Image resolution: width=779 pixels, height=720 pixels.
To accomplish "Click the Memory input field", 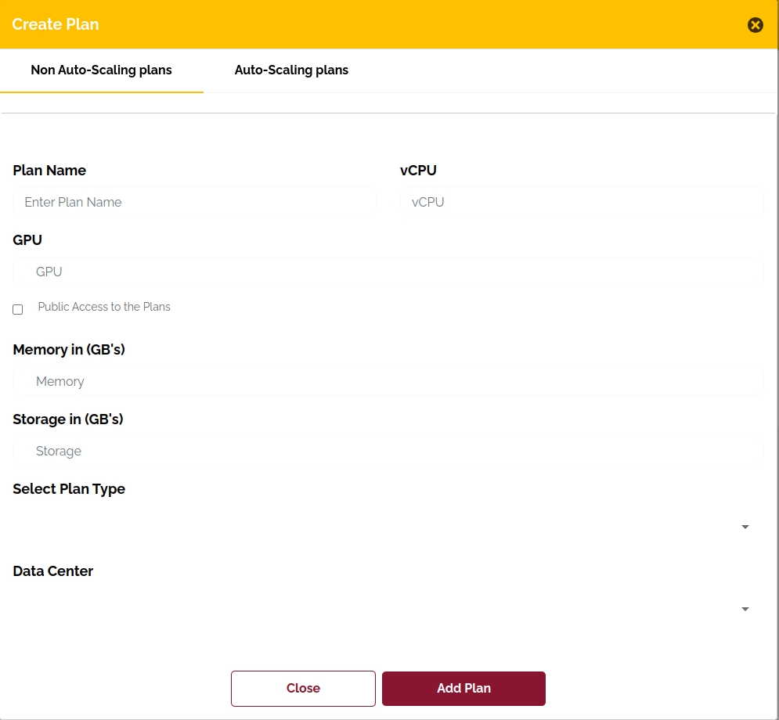I will (x=388, y=382).
